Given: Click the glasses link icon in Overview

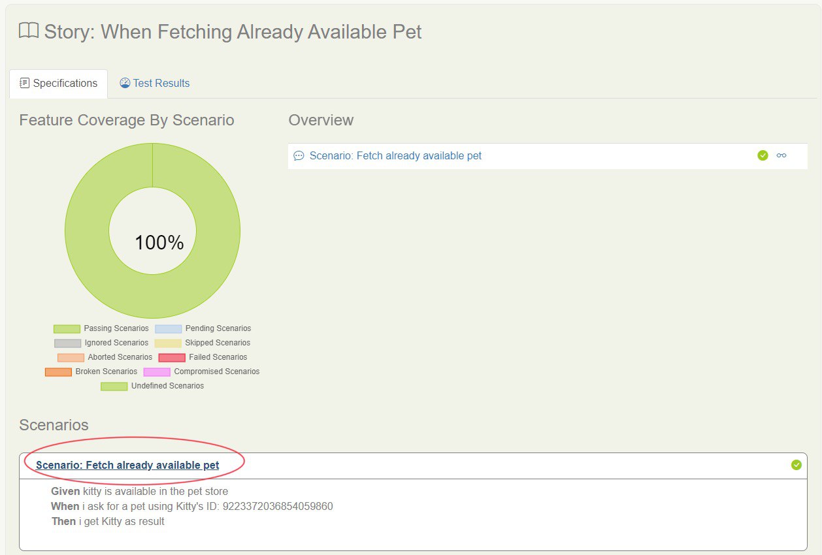Looking at the screenshot, I should coord(781,155).
